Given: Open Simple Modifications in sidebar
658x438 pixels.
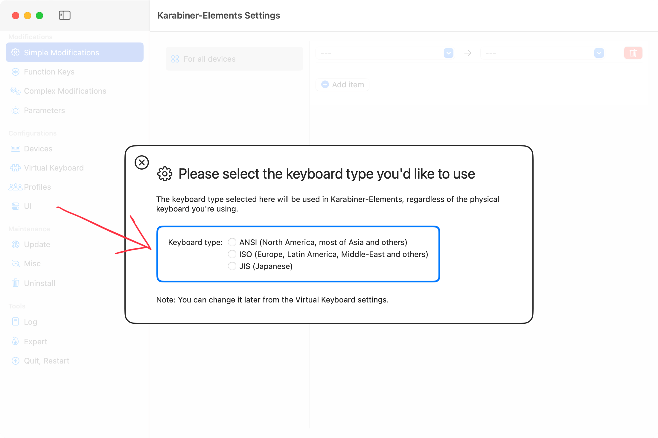Looking at the screenshot, I should [75, 52].
